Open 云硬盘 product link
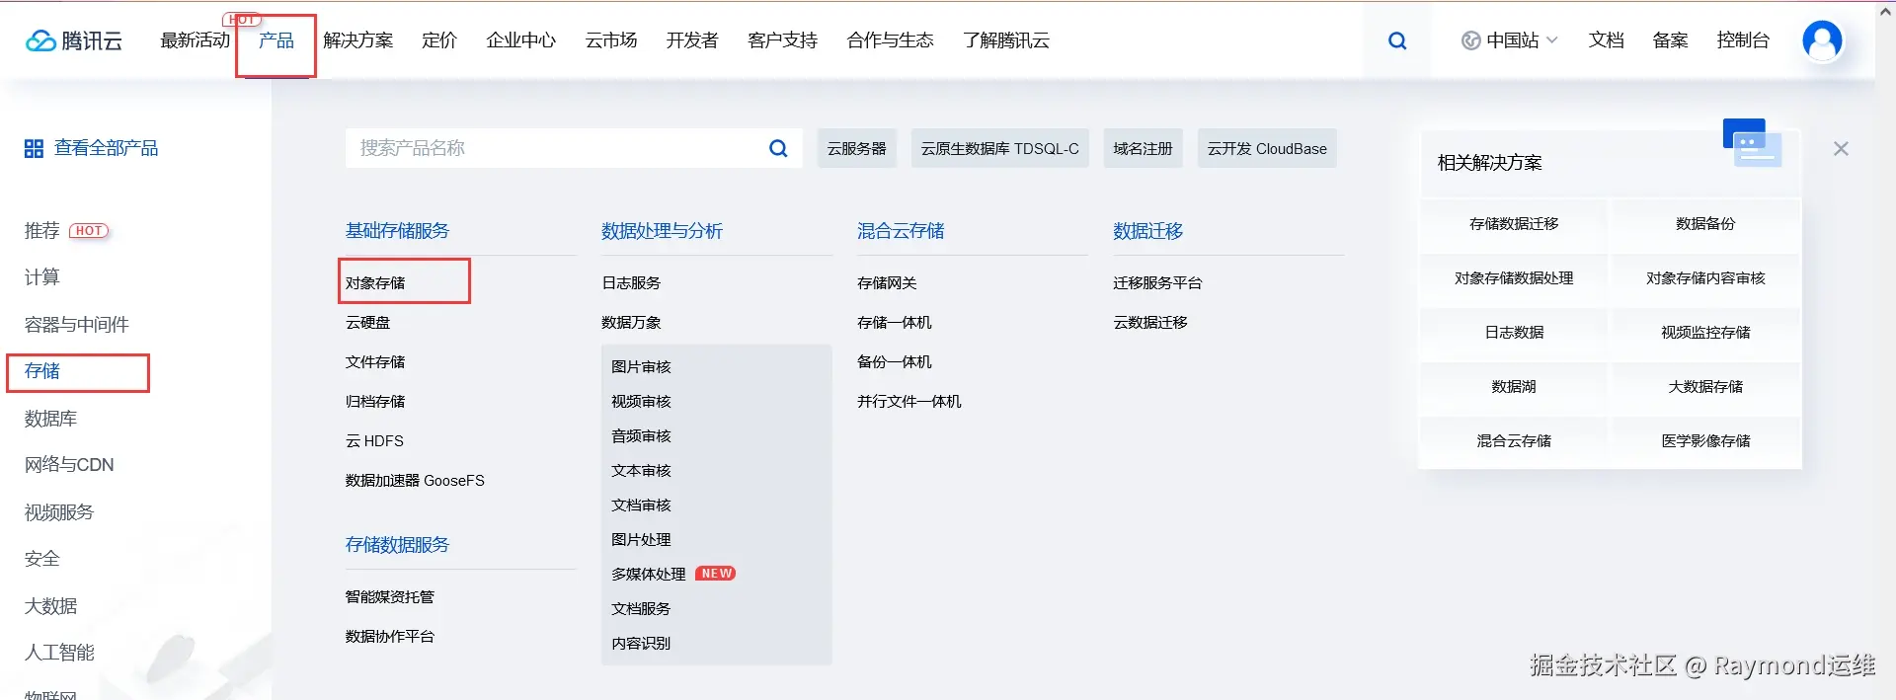The width and height of the screenshot is (1896, 700). pyautogui.click(x=368, y=323)
